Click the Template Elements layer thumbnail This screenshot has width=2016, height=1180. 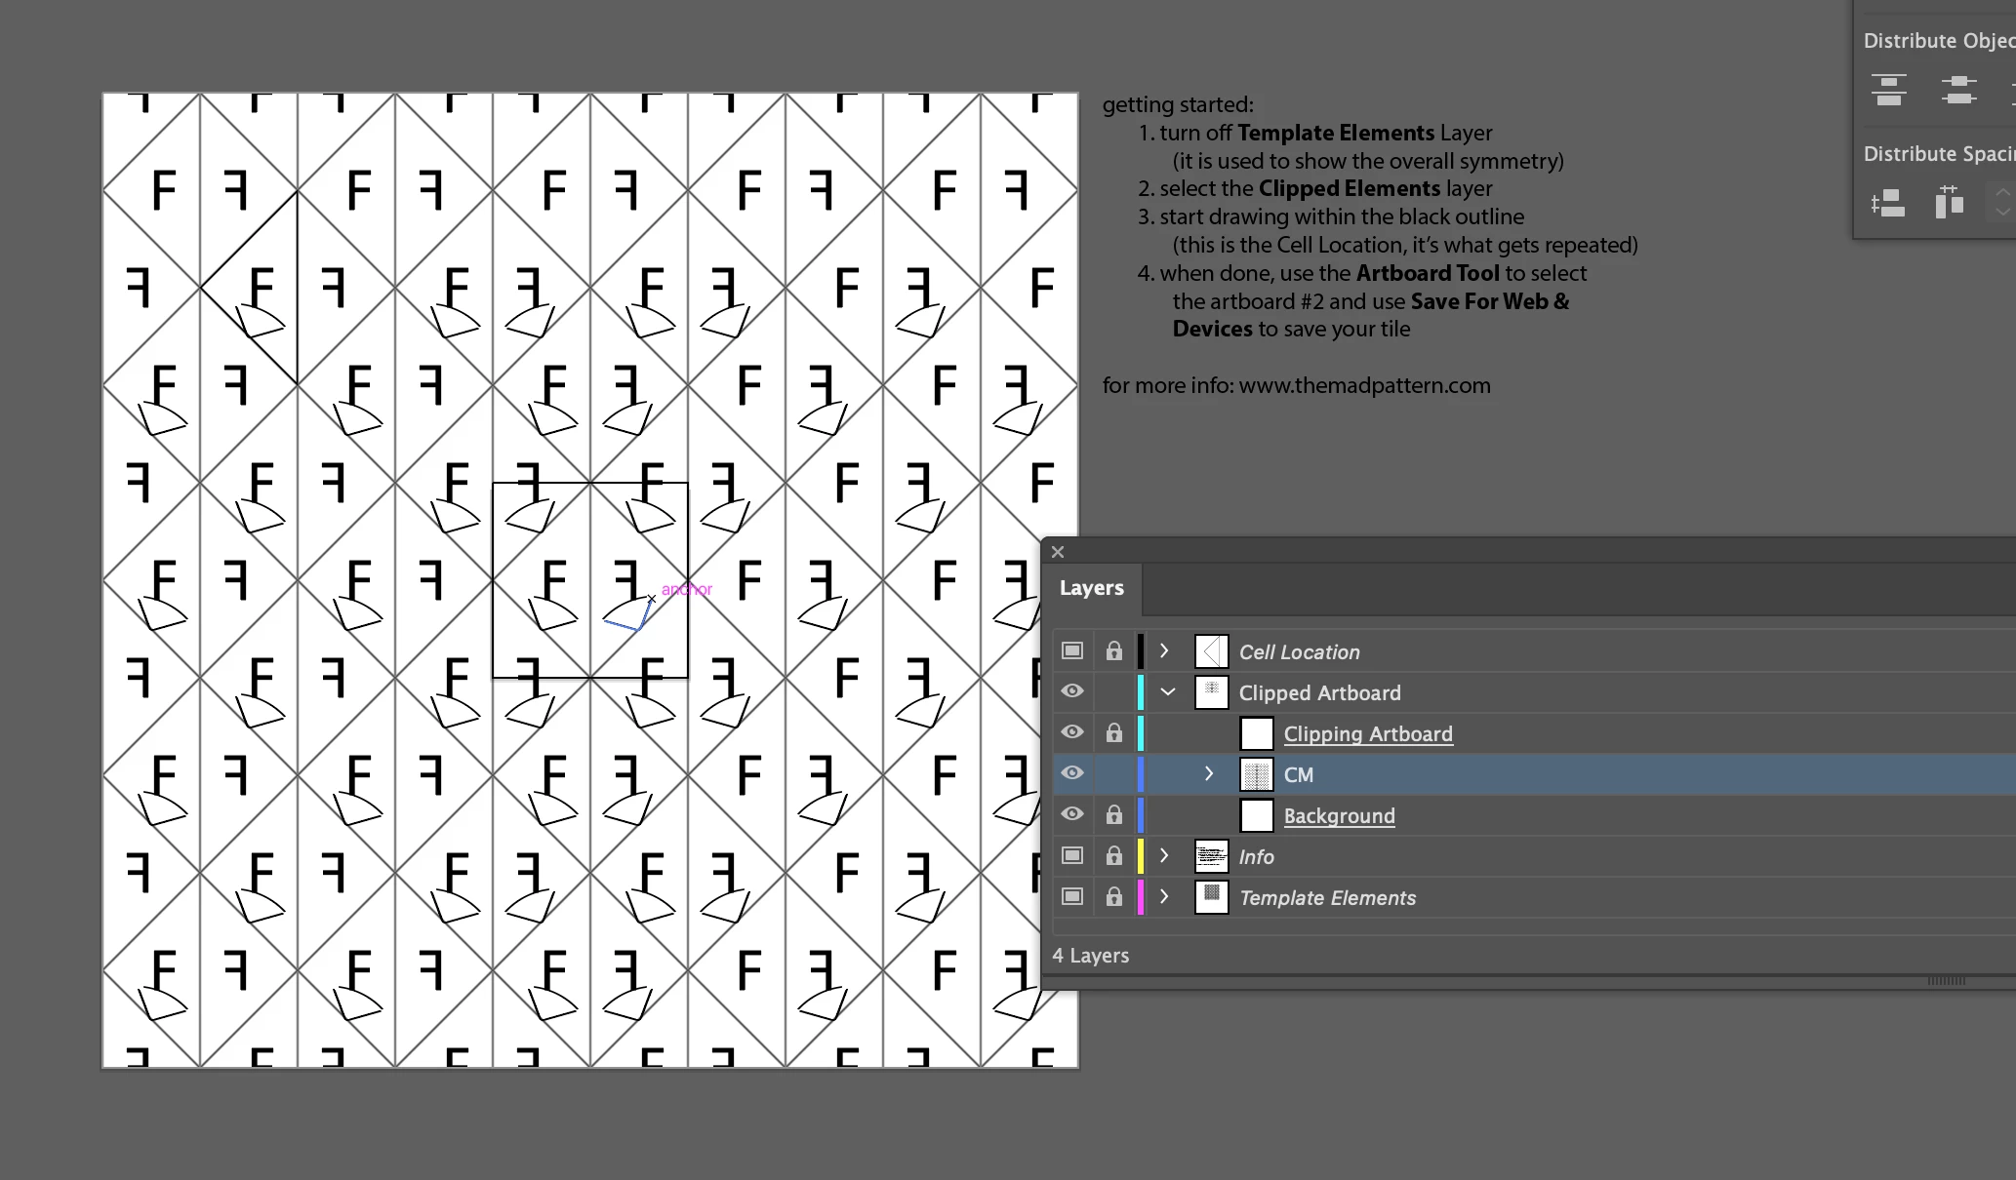1211,897
